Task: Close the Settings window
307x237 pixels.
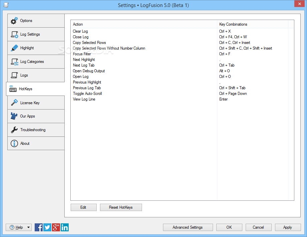Action: [300, 4]
